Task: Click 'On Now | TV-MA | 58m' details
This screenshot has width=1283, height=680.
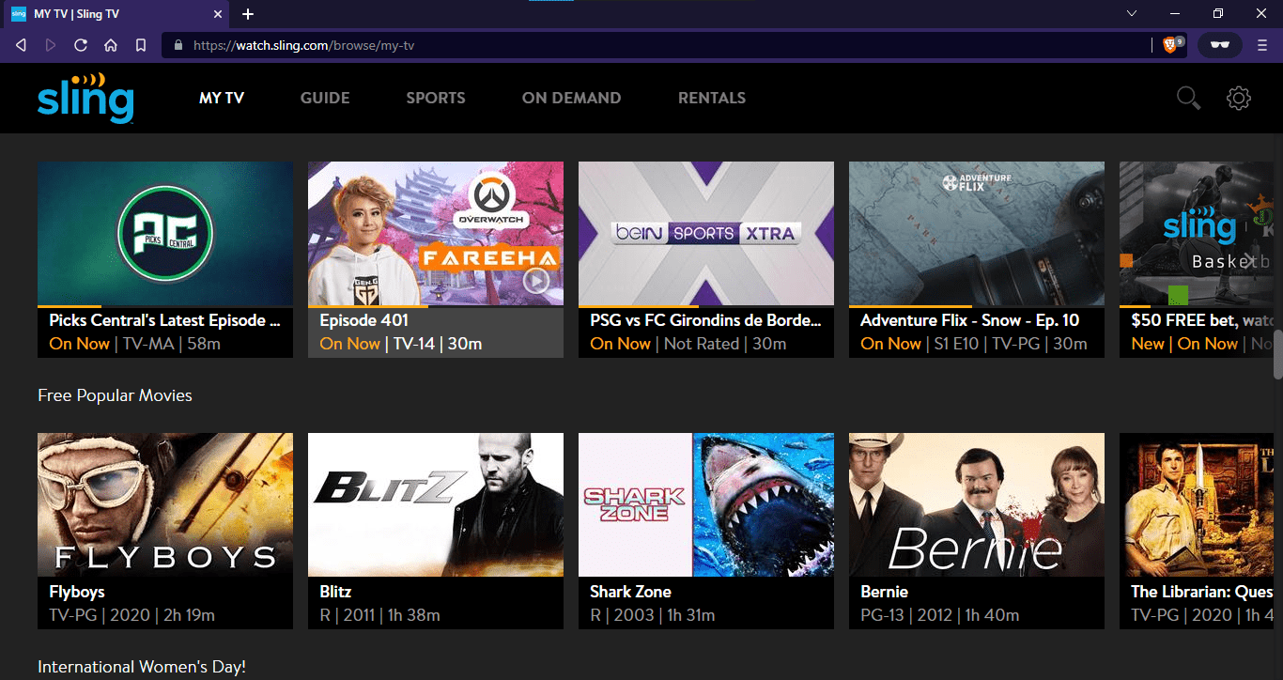Action: click(135, 344)
